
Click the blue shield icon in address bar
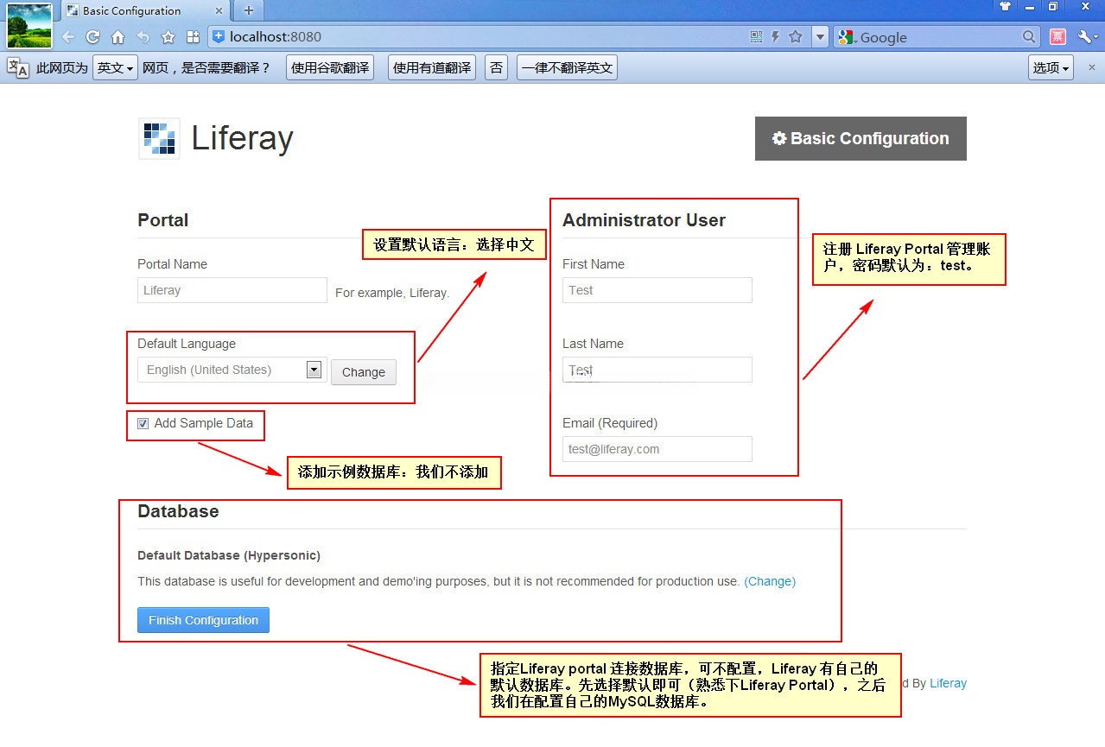[x=219, y=36]
